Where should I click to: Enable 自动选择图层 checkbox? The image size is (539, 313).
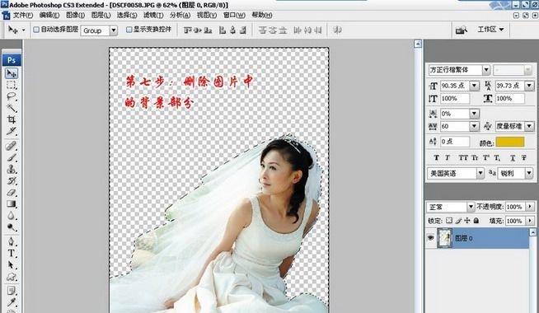pyautogui.click(x=36, y=30)
